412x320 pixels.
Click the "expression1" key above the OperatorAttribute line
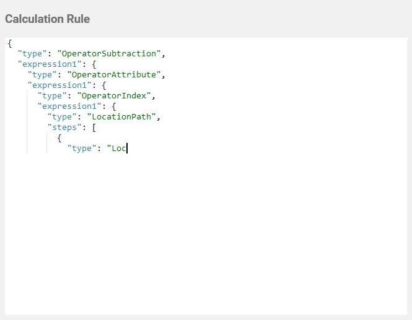(x=46, y=64)
